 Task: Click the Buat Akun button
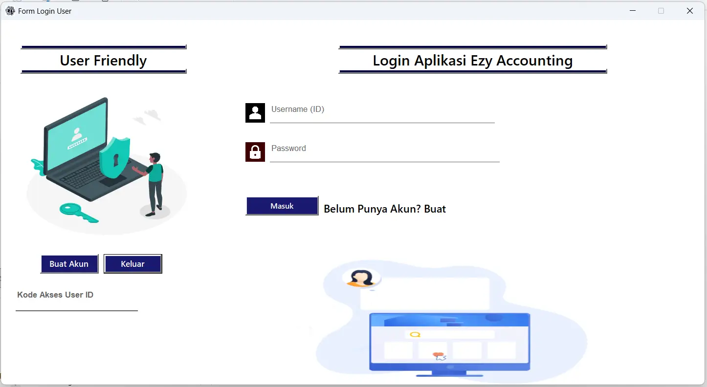[x=69, y=264]
